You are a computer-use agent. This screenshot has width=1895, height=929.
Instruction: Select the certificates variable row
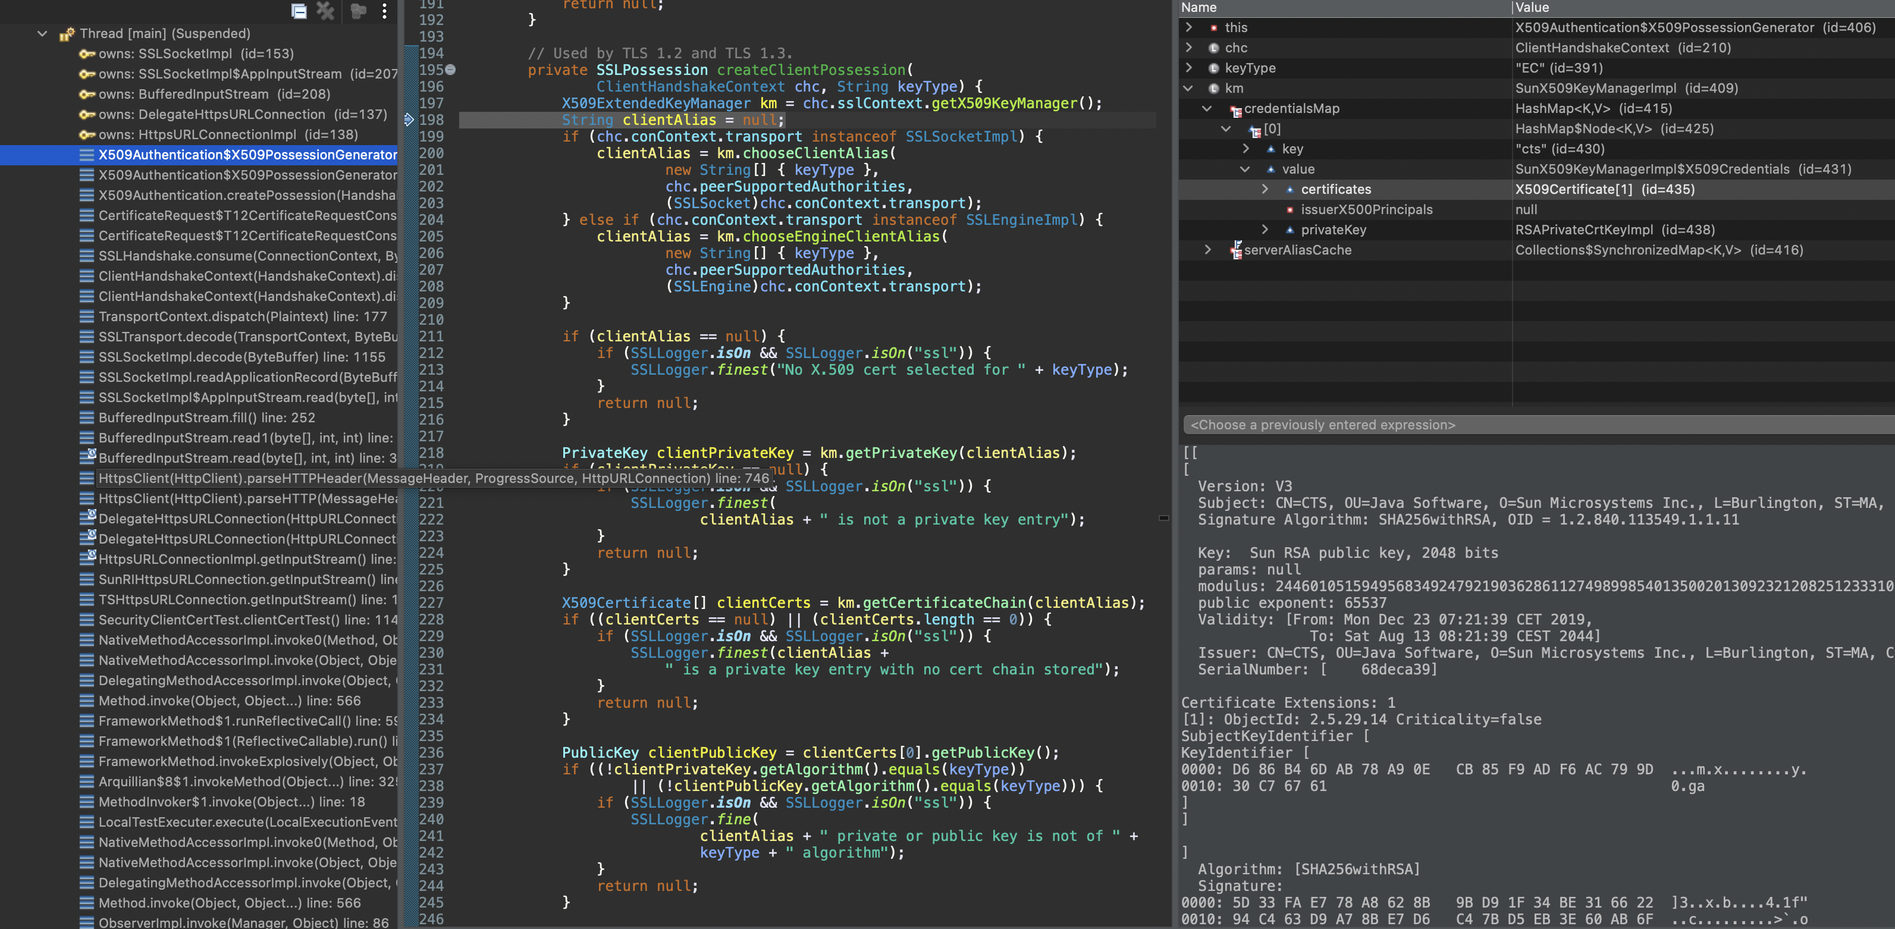(1335, 190)
